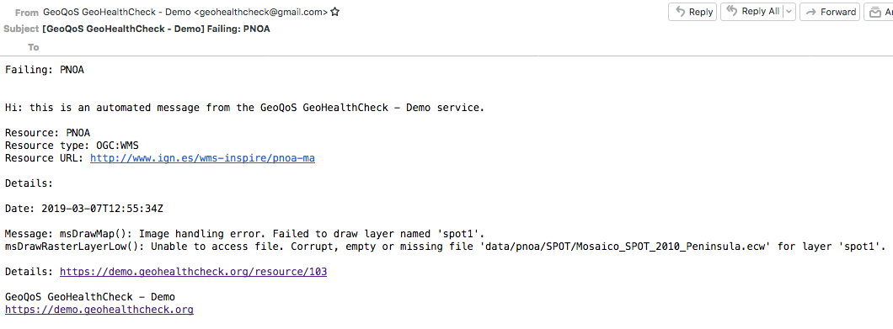Expand the Reply All dropdown arrow
Screen dimensions: 893x329
[x=789, y=12]
